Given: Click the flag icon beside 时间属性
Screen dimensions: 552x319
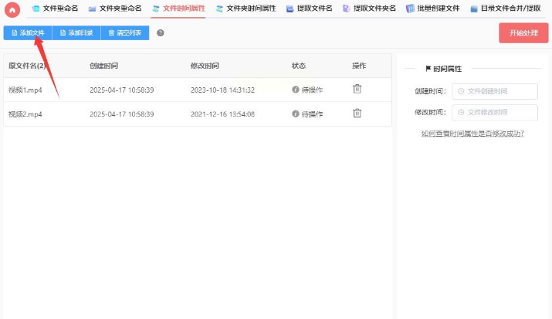Looking at the screenshot, I should pos(428,69).
